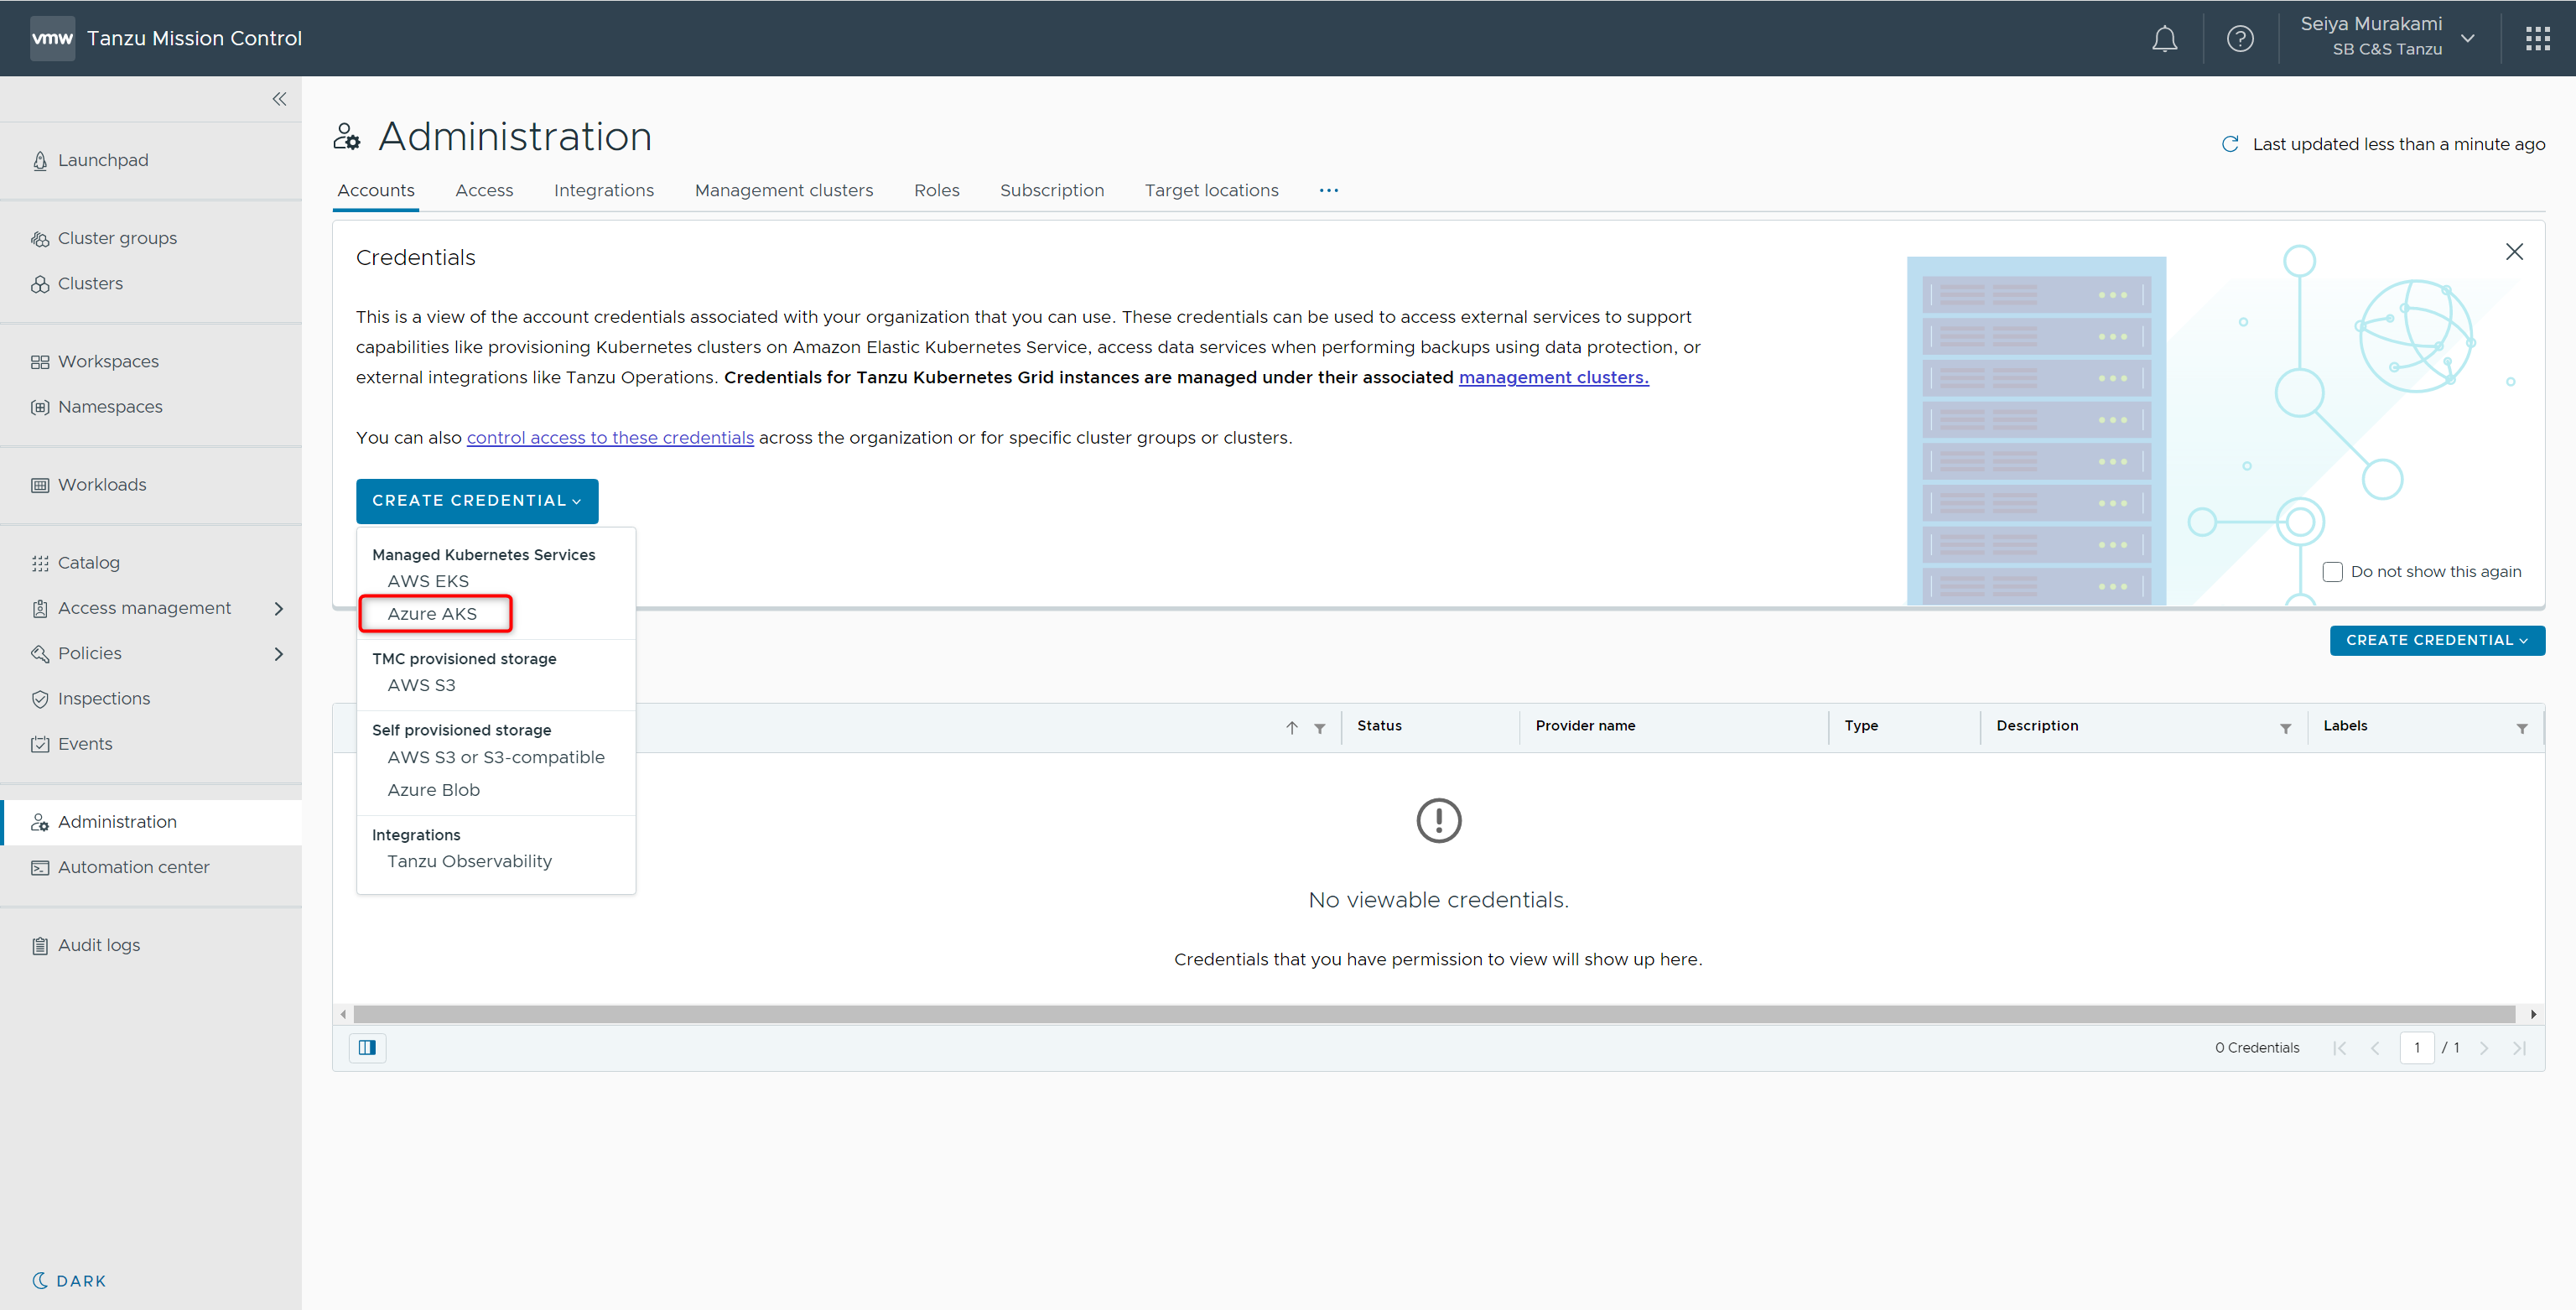Click the Labels column filter icon
Screen dimensions: 2576x1310
pyautogui.click(x=2521, y=728)
